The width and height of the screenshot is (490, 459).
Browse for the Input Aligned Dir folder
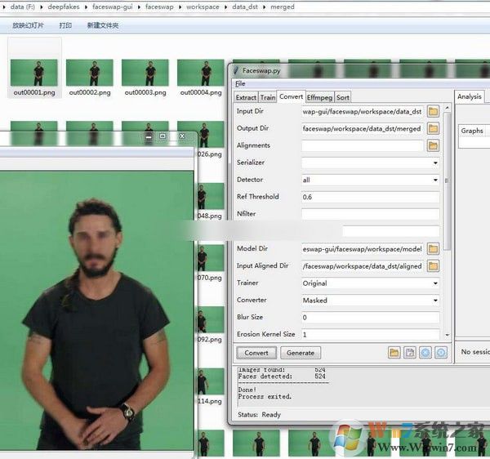(x=433, y=265)
